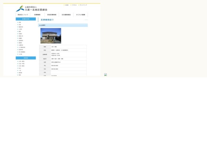
Task: Click the broken image icon on the right
Action: [x=106, y=75]
